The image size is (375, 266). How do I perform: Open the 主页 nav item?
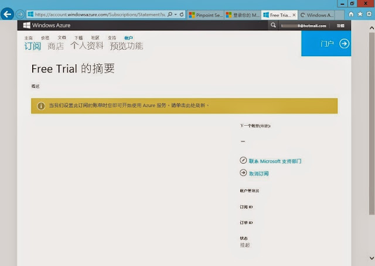point(29,38)
